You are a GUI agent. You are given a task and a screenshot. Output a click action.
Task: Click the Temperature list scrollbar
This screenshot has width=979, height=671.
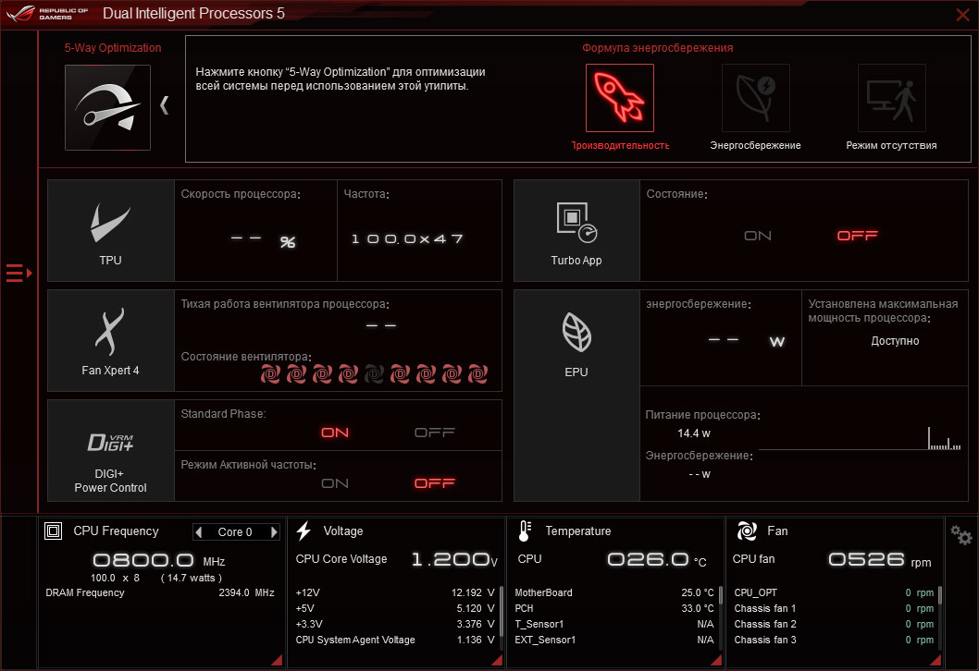(x=721, y=595)
